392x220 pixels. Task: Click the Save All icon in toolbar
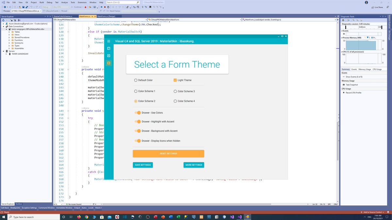27,7
